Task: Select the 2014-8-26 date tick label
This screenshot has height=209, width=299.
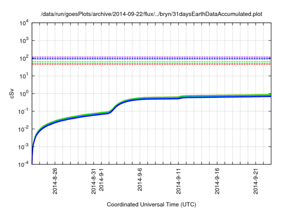Action: click(x=55, y=181)
